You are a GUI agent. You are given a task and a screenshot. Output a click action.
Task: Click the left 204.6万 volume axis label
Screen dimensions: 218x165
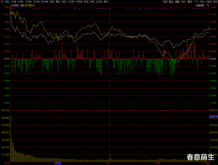(x=5, y=133)
